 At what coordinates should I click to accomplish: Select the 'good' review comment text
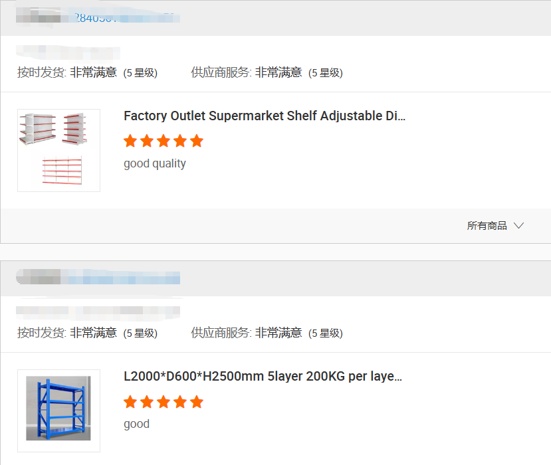pos(136,424)
